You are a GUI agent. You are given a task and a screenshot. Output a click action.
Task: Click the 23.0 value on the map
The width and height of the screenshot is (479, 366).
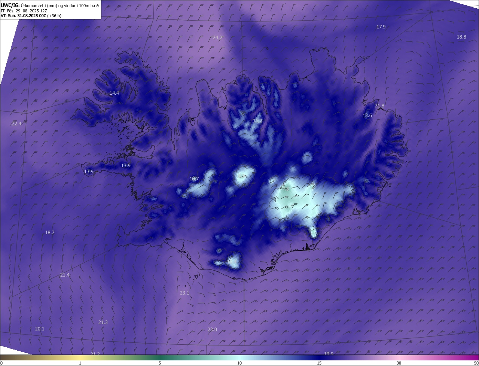click(x=212, y=329)
